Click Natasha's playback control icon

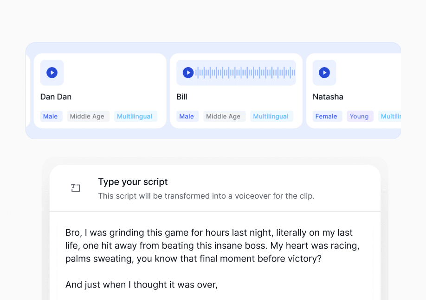click(324, 73)
